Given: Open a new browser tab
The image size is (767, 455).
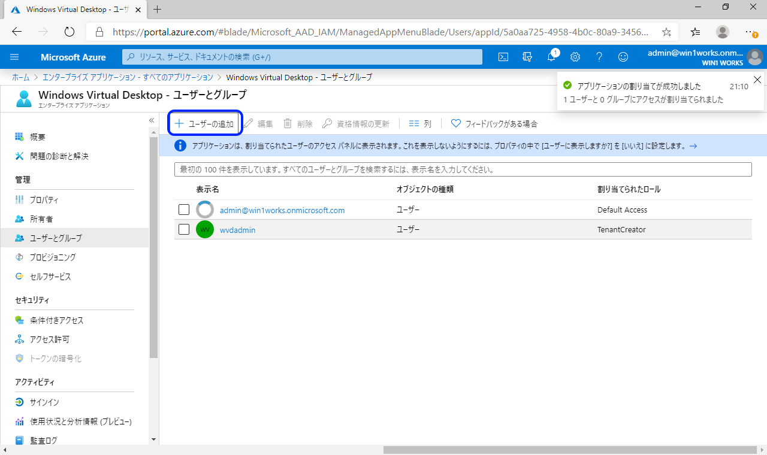Looking at the screenshot, I should pyautogui.click(x=158, y=10).
